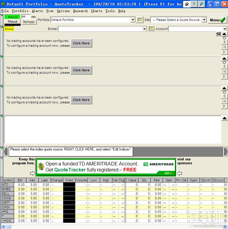The height and width of the screenshot is (229, 228).
Task: Click the GO button on the Ameritrade banner
Action: [x=168, y=173]
